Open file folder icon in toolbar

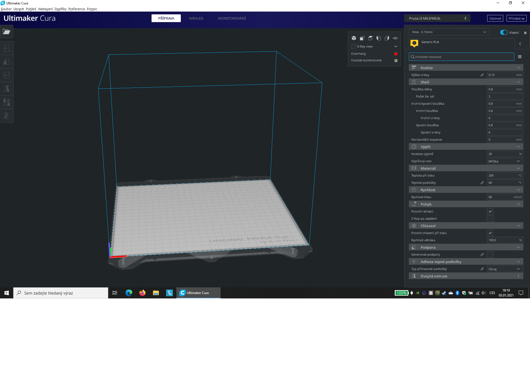click(7, 32)
